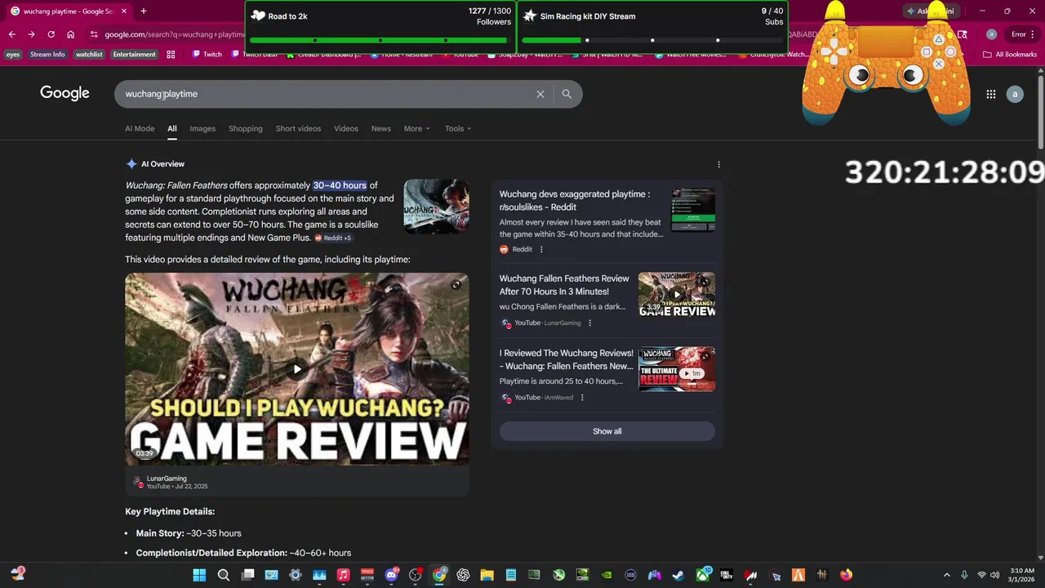Screen dimensions: 1045x588
Task: Open Call of Duty icon in taskbar
Action: click(x=726, y=575)
